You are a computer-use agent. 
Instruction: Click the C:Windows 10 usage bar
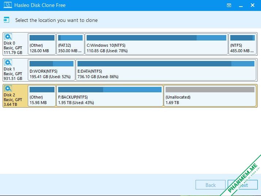click(156, 38)
